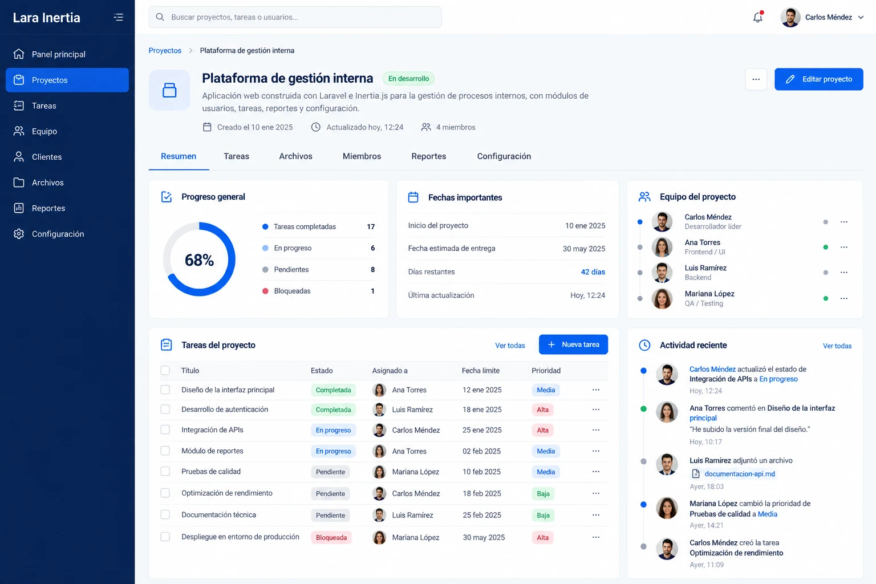876x584 pixels.
Task: Click the Proyectos breadcrumb link
Action: pyautogui.click(x=165, y=51)
